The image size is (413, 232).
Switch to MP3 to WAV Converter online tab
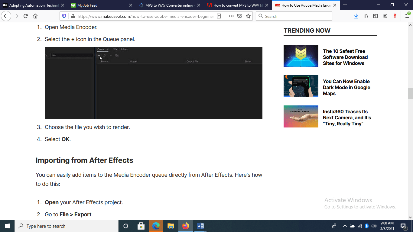coord(170,5)
